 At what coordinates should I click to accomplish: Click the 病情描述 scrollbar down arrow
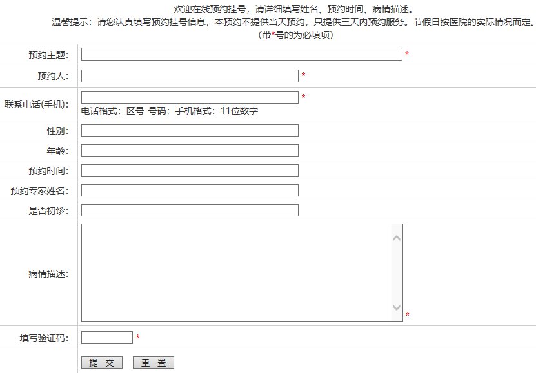(x=397, y=308)
